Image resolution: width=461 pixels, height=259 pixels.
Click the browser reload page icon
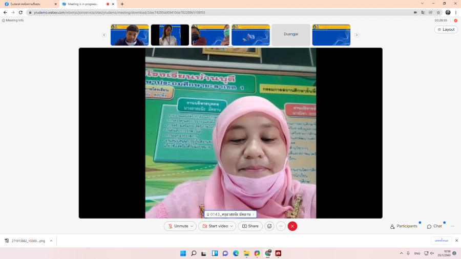tap(20, 12)
